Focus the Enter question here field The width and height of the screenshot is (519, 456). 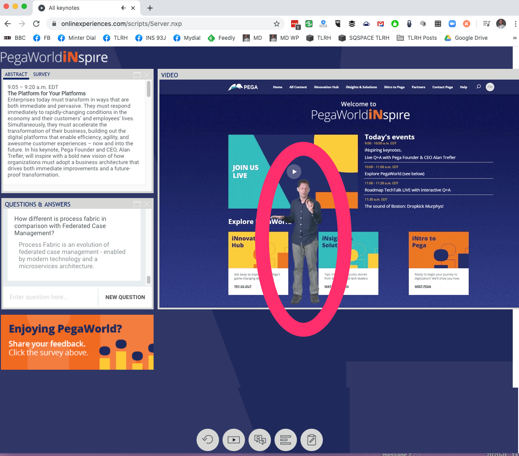tap(50, 297)
